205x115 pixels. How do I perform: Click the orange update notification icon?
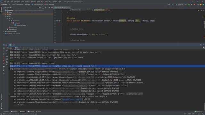(201, 4)
